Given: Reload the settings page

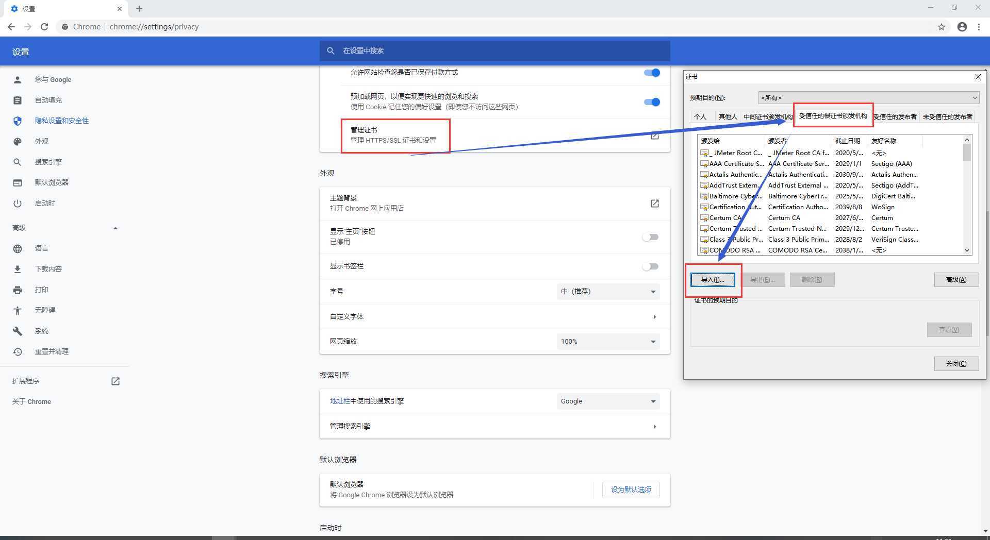Looking at the screenshot, I should click(44, 27).
